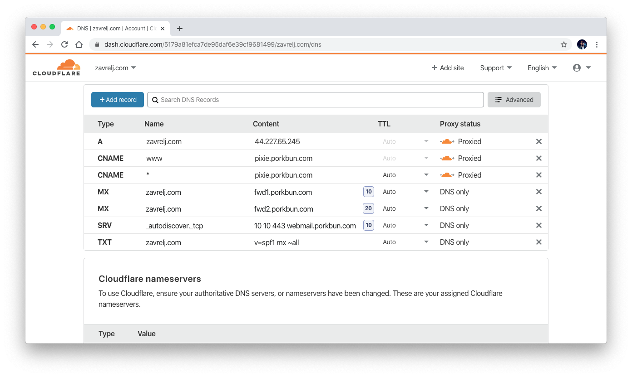
Task: Click the Cloudflare nameservers heading
Action: click(x=150, y=279)
